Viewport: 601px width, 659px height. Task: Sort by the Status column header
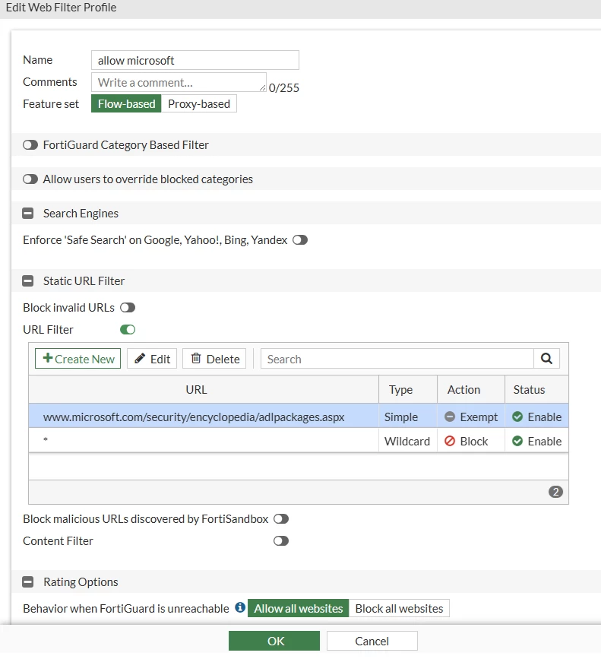(536, 390)
